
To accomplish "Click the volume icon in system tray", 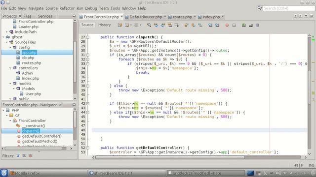I will pos(278,173).
